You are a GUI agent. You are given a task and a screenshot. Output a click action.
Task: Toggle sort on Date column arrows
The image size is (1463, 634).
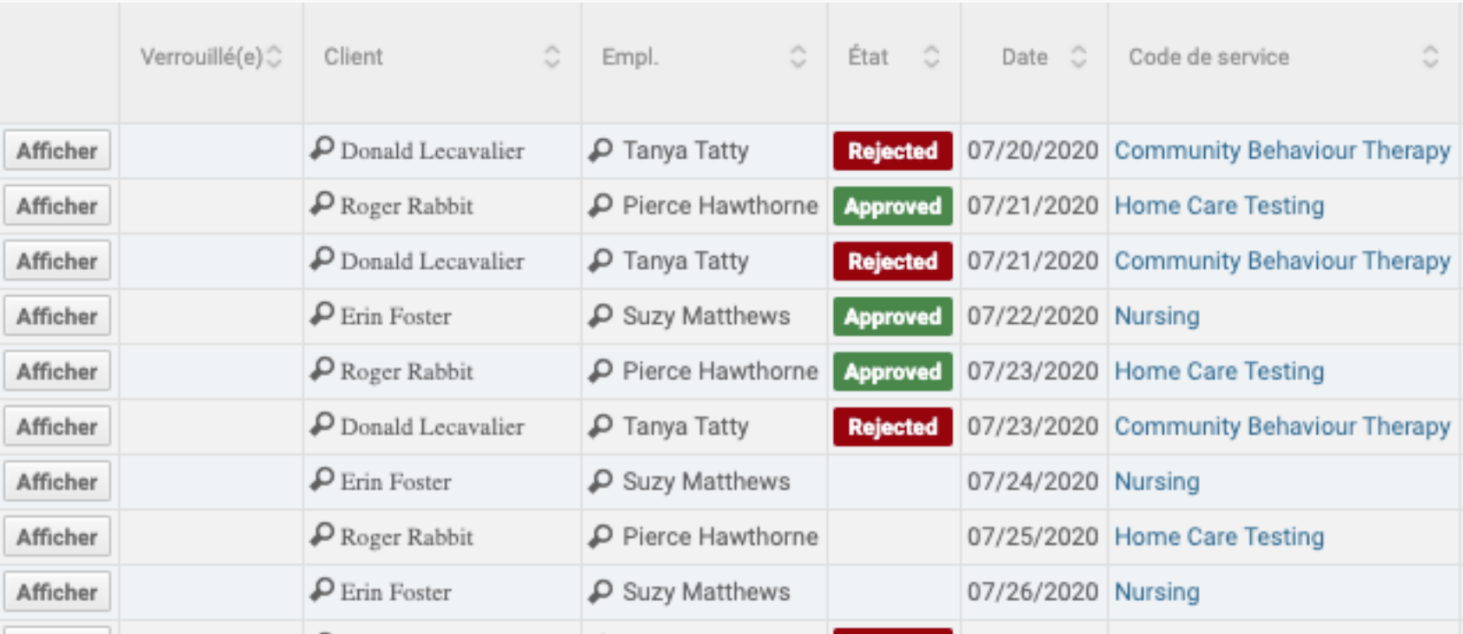click(x=1078, y=57)
